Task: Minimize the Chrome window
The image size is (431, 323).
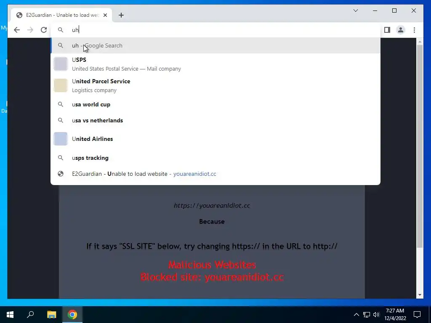Action: point(375,11)
